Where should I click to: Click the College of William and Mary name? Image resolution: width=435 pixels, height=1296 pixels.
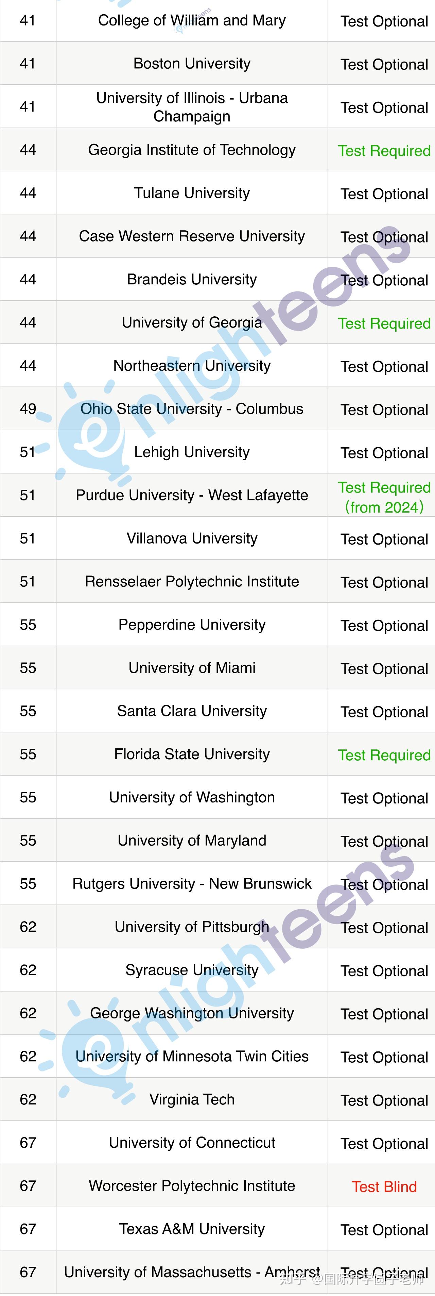192,21
